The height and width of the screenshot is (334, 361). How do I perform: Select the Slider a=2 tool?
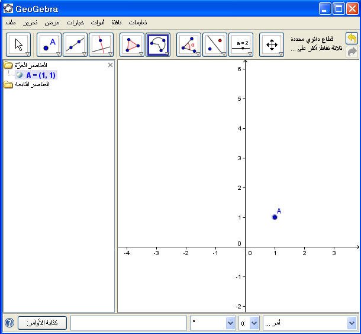click(x=241, y=45)
